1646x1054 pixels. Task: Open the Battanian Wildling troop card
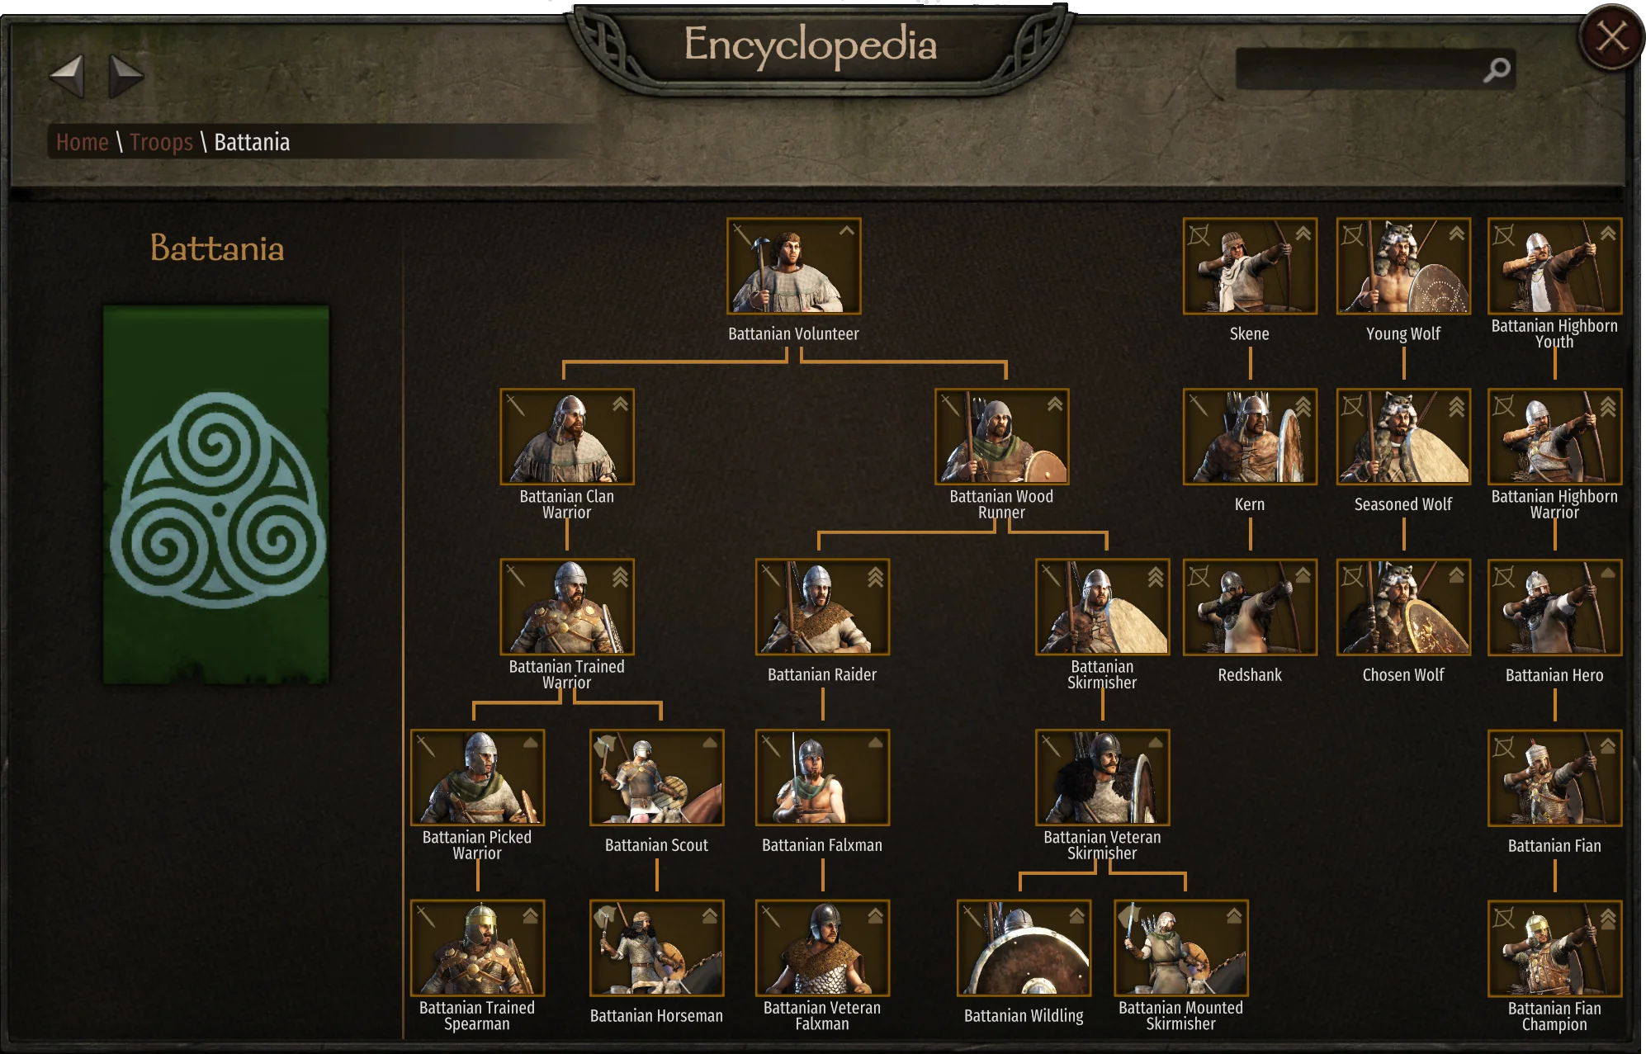[x=1024, y=948]
